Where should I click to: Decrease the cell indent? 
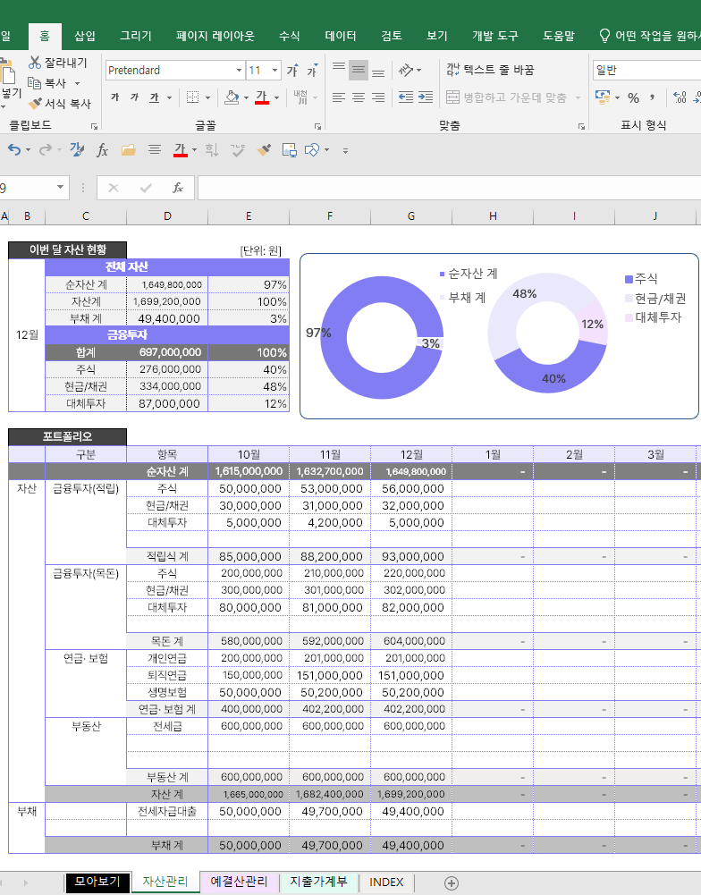click(x=406, y=97)
